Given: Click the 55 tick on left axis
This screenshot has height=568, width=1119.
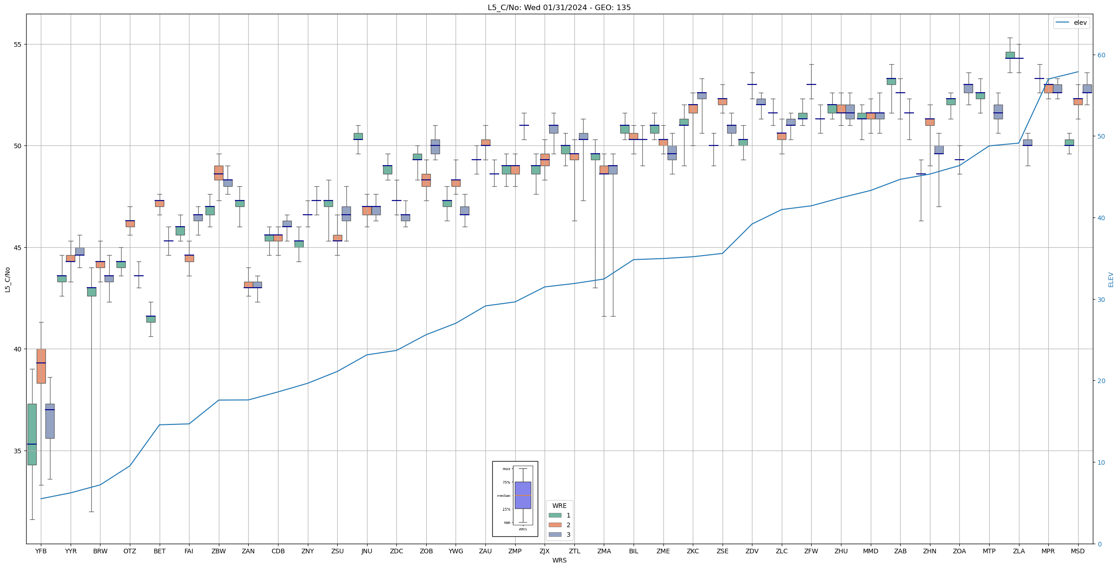Looking at the screenshot, I should pyautogui.click(x=18, y=45).
